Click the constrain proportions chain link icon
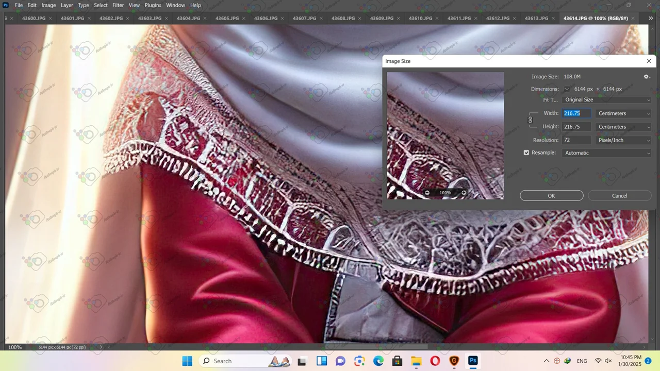The height and width of the screenshot is (371, 660). point(530,120)
